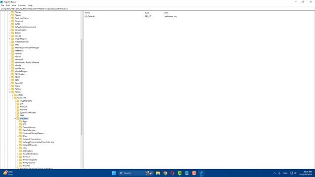Image resolution: width=315 pixels, height=177 pixels.
Task: Click the Oracle folder icon
Action: click(13, 86)
